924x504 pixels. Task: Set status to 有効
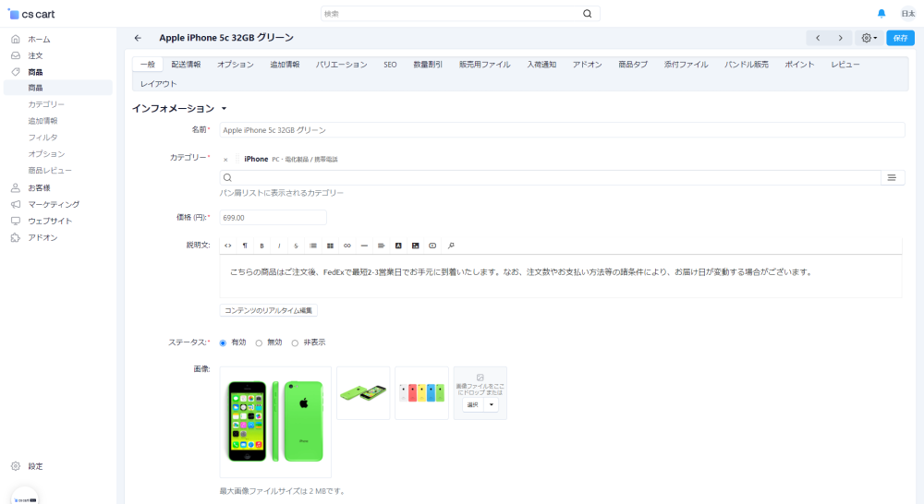coord(223,342)
